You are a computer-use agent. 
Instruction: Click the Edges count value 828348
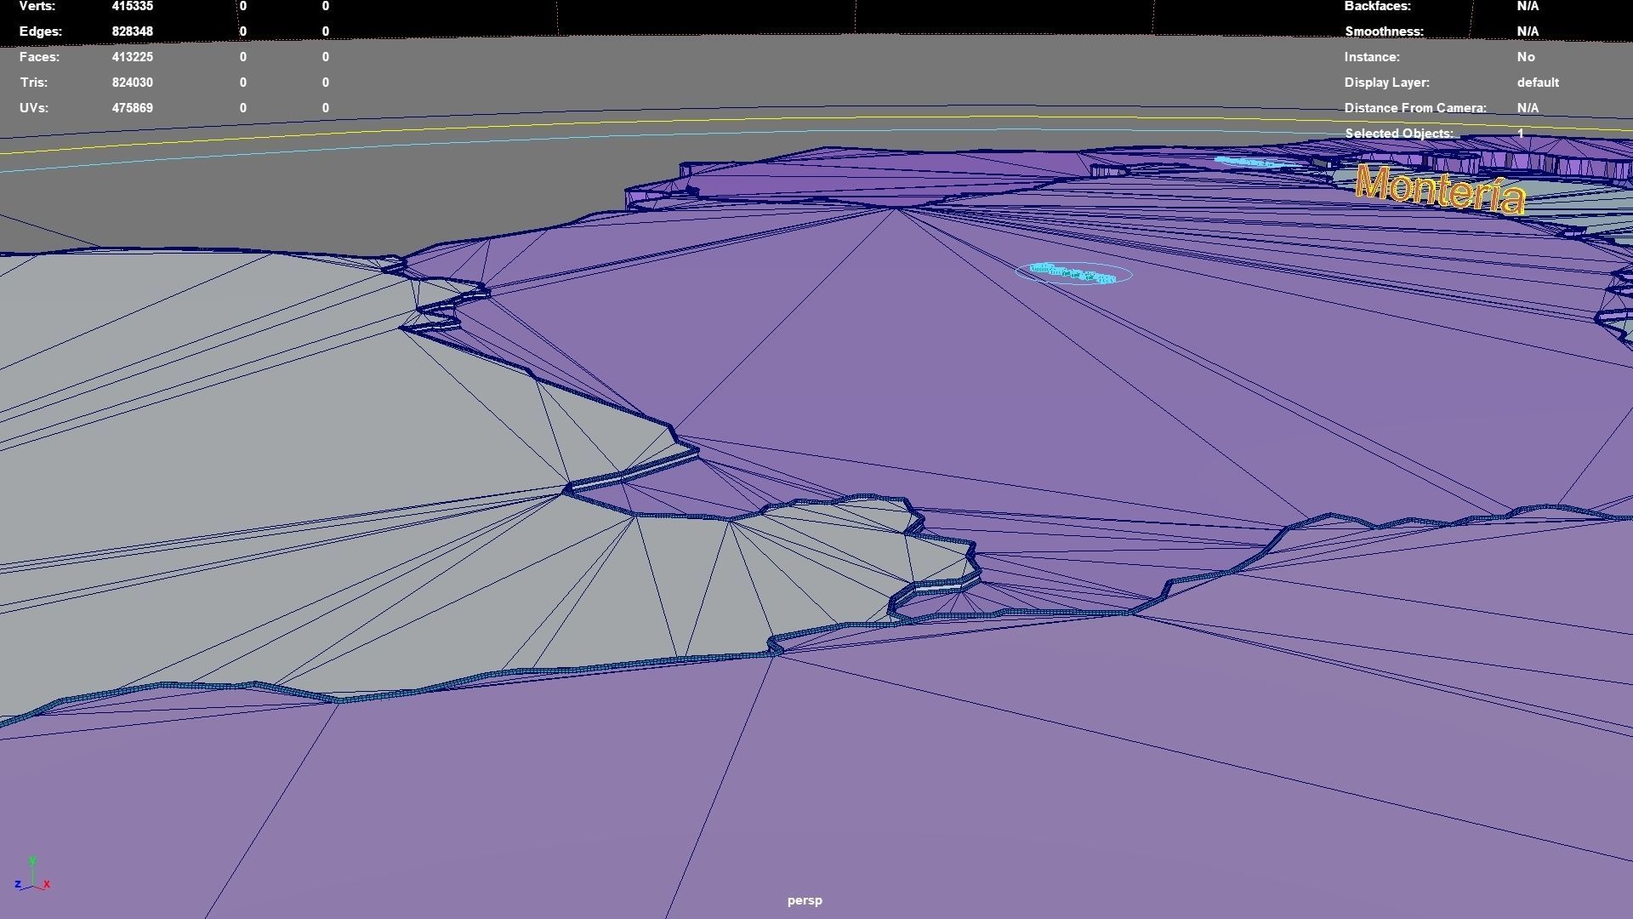[132, 31]
